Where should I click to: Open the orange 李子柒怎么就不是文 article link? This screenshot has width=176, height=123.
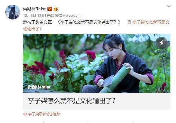(151, 22)
